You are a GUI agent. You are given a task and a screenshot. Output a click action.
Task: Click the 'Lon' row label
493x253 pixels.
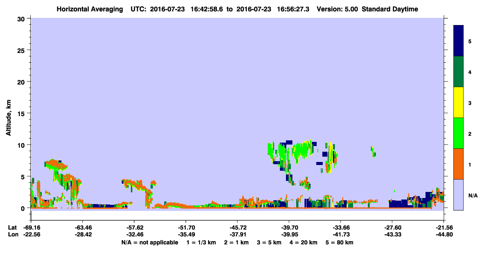tap(13, 234)
